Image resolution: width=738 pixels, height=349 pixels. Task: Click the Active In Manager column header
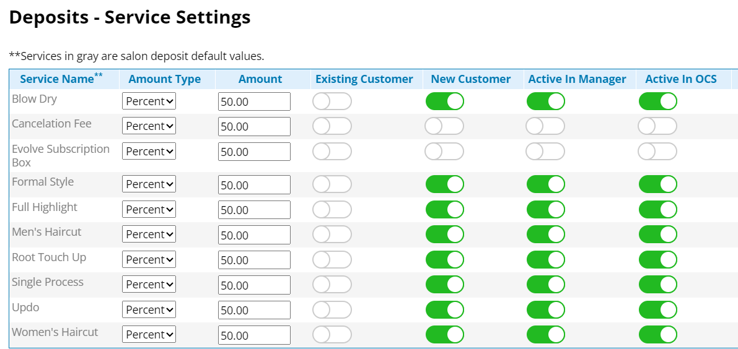(577, 79)
